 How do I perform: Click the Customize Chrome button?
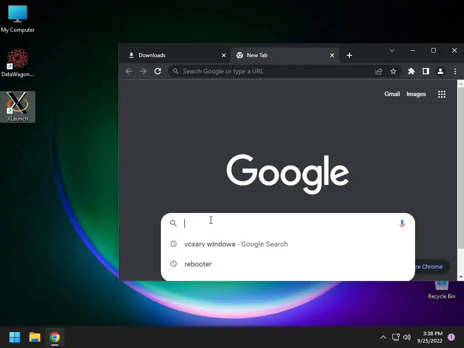pos(432,266)
